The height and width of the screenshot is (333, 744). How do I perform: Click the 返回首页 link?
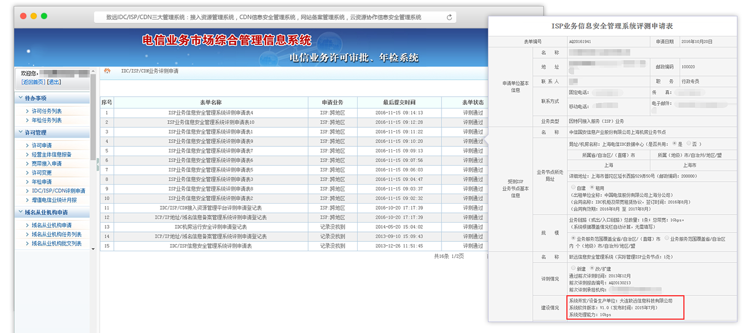tap(33, 82)
